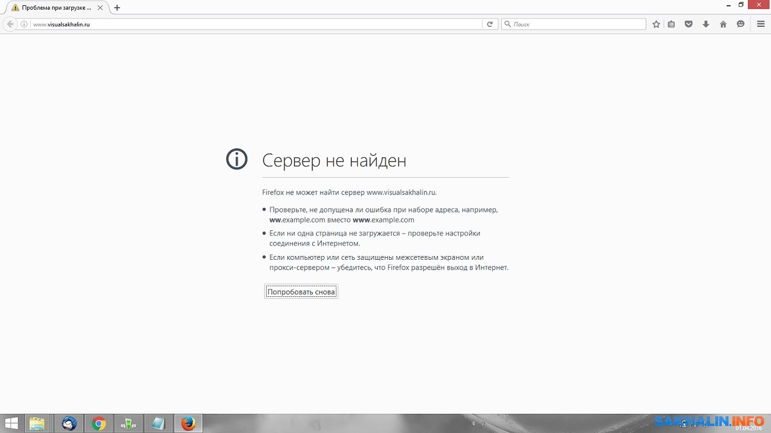Open the notepad app on taskbar

[157, 423]
